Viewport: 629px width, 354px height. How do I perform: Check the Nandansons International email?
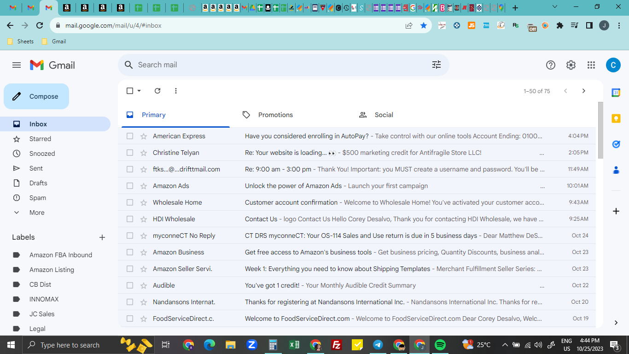[x=130, y=302]
